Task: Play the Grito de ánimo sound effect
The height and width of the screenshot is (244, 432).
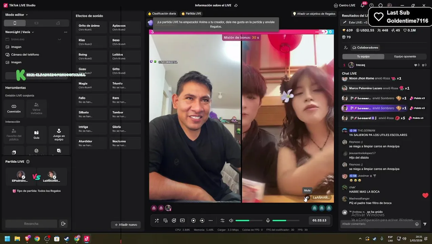Action: tap(91, 27)
